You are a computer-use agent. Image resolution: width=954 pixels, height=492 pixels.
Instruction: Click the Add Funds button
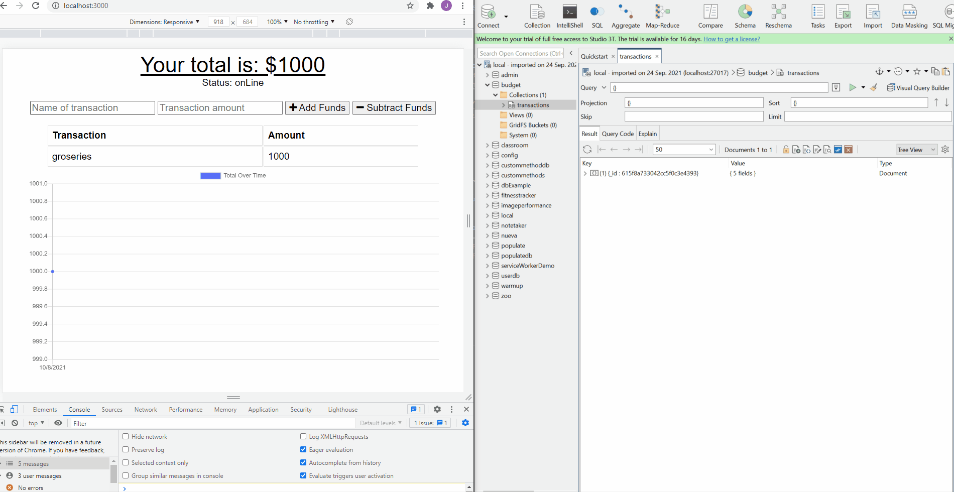click(317, 107)
